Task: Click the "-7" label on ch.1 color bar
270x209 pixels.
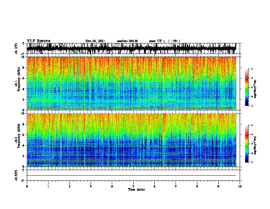Action: [x=251, y=106]
